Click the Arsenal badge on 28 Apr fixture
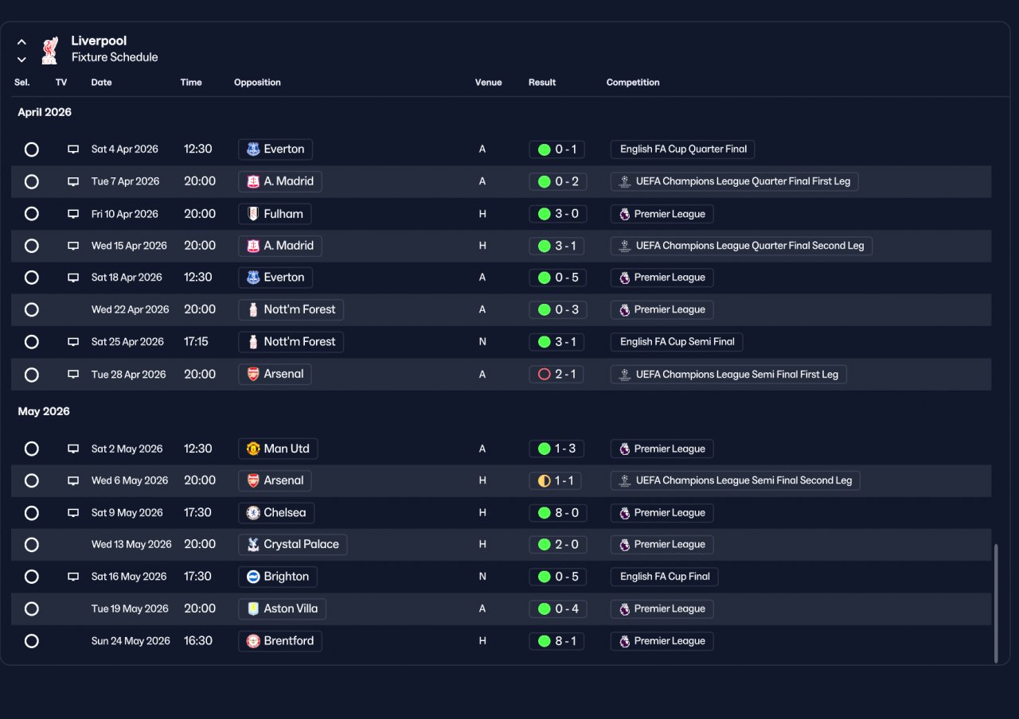The height and width of the screenshot is (719, 1019). tap(253, 374)
